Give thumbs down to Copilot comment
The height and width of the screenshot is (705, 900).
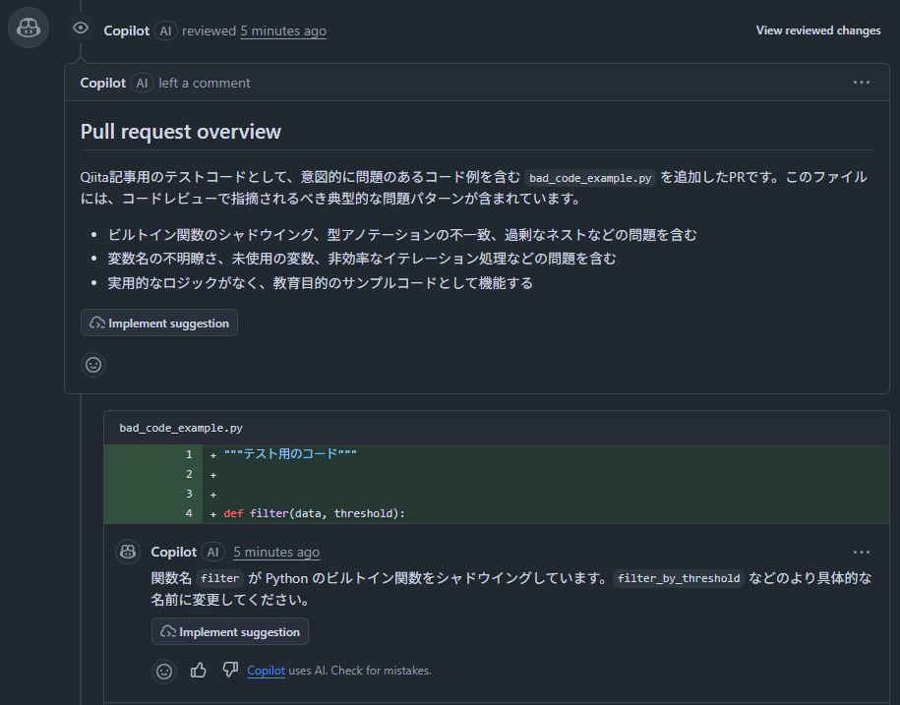(230, 670)
